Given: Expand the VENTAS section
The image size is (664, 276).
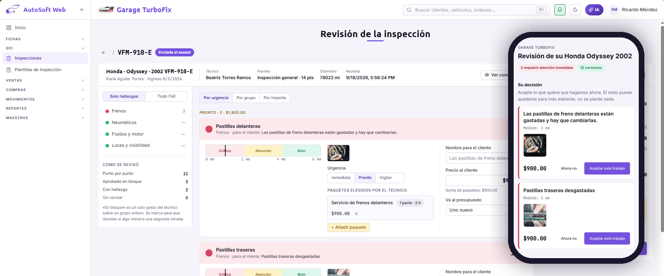Looking at the screenshot, I should (45, 81).
